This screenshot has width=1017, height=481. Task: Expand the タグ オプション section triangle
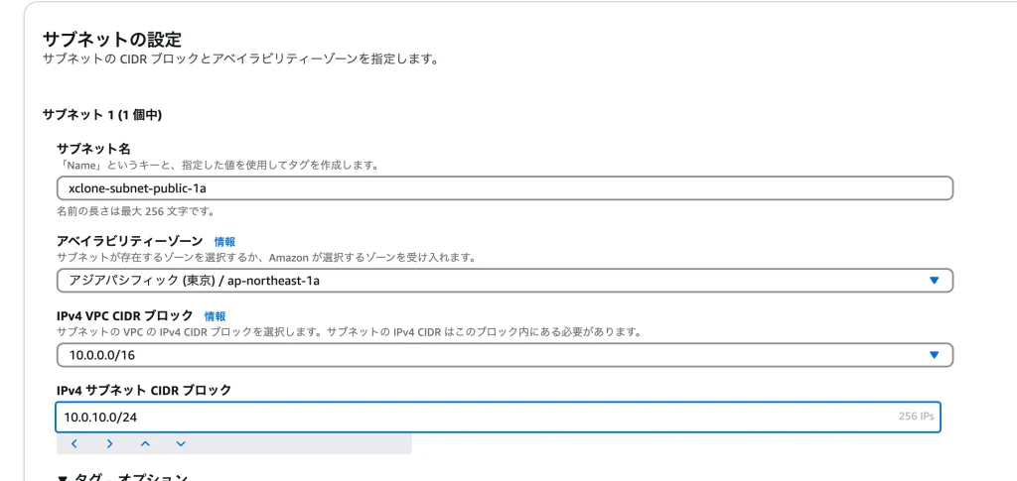[63, 477]
